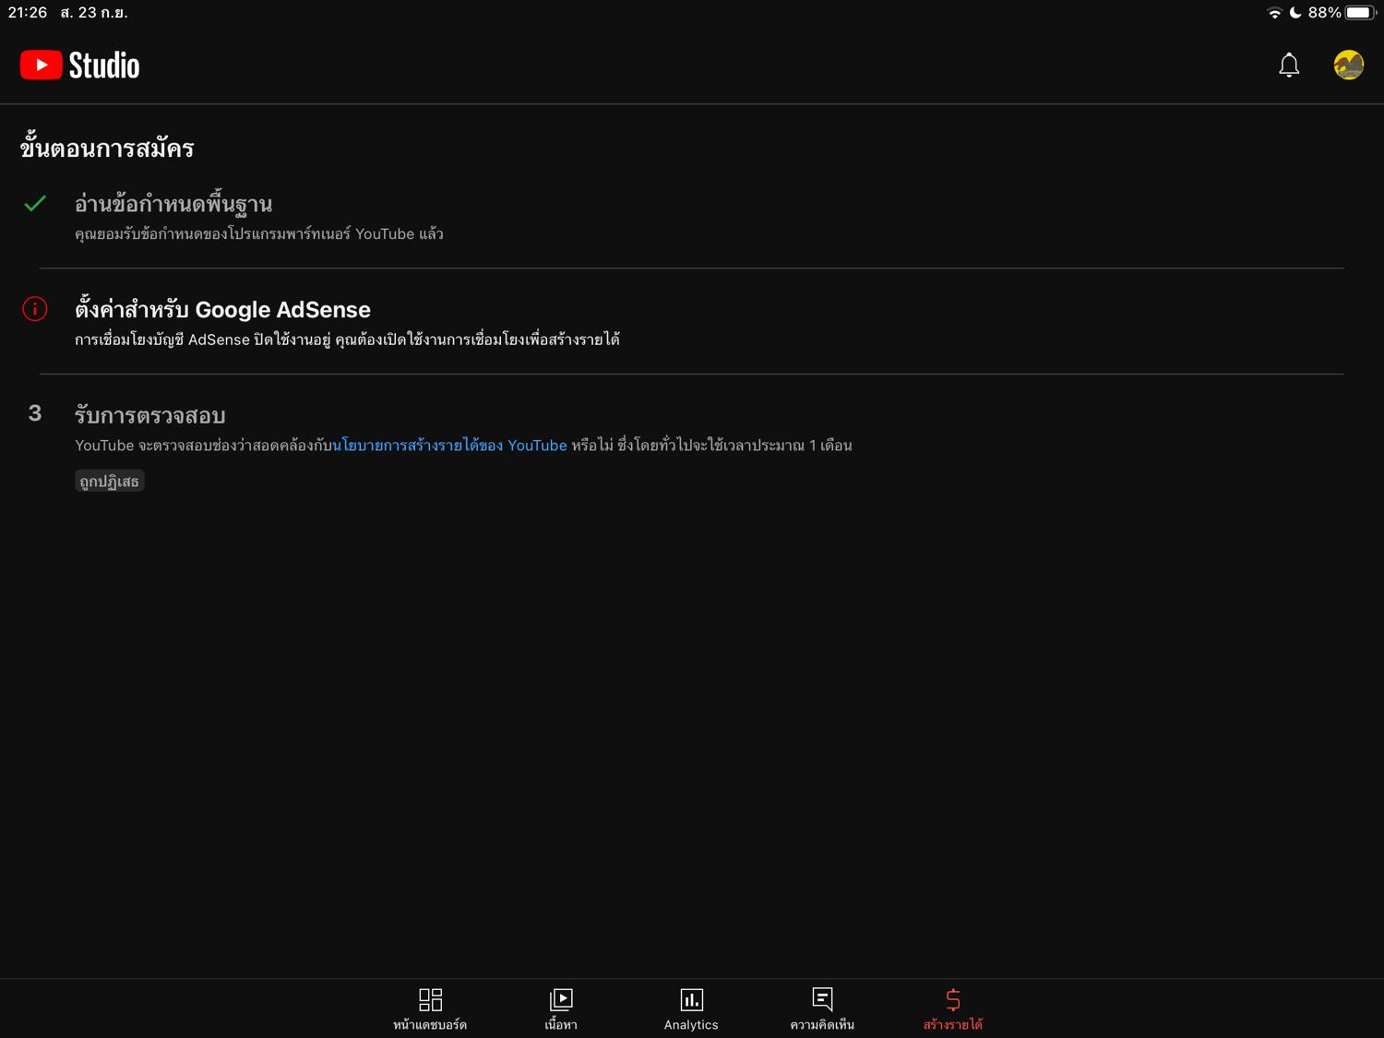Tap the ขั้นตอนการสมัคร page heading
The width and height of the screenshot is (1384, 1038).
click(107, 148)
